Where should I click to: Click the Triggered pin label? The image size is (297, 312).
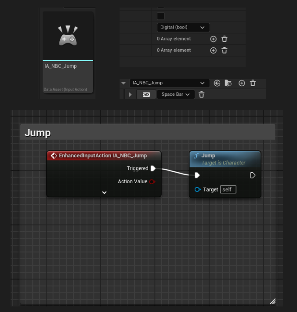click(x=138, y=168)
